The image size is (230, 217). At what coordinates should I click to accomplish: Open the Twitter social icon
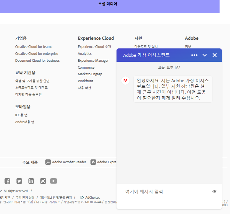pyautogui.click(x=19, y=181)
